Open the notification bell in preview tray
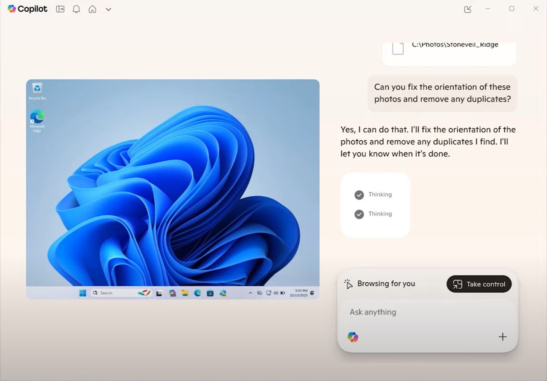The width and height of the screenshot is (547, 381). click(x=312, y=293)
